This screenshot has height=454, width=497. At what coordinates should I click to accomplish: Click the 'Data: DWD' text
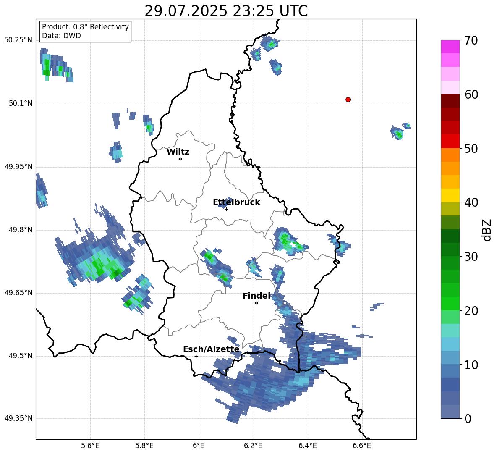[x=61, y=36]
